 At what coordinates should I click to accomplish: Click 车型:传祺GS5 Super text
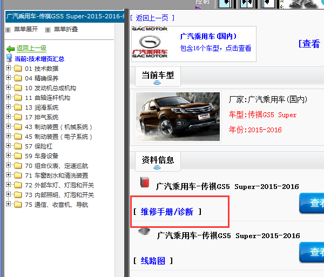tap(262, 114)
